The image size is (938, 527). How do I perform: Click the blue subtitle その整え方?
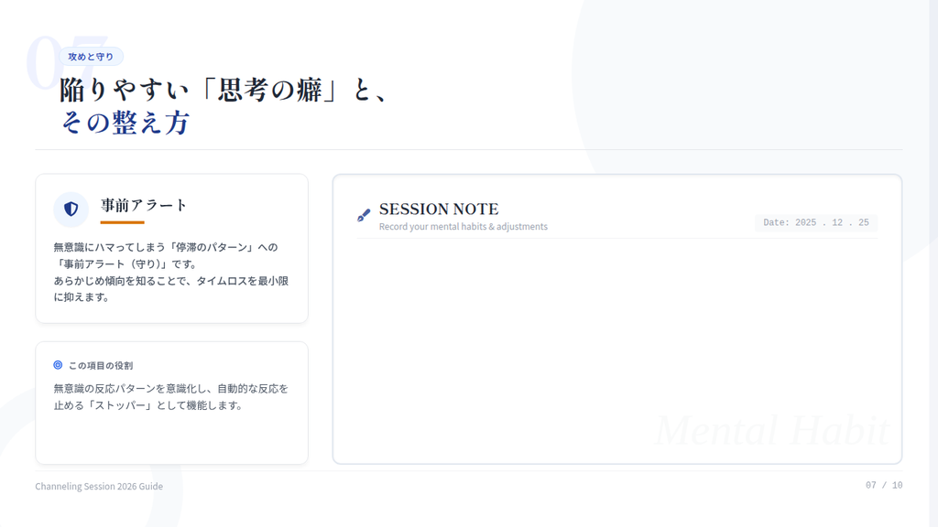tap(125, 123)
